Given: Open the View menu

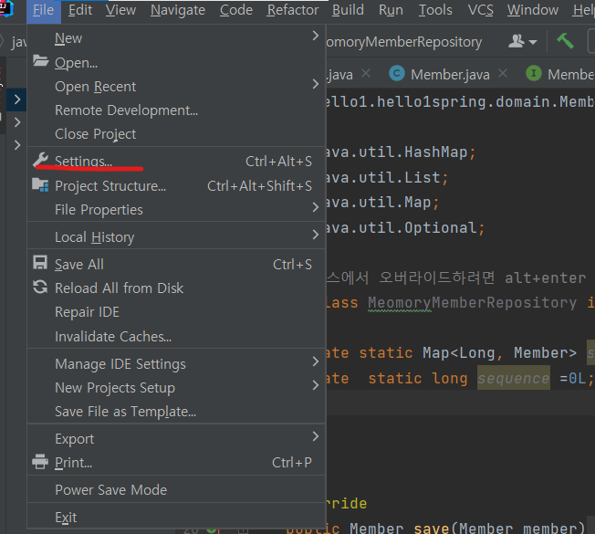Looking at the screenshot, I should (x=120, y=10).
